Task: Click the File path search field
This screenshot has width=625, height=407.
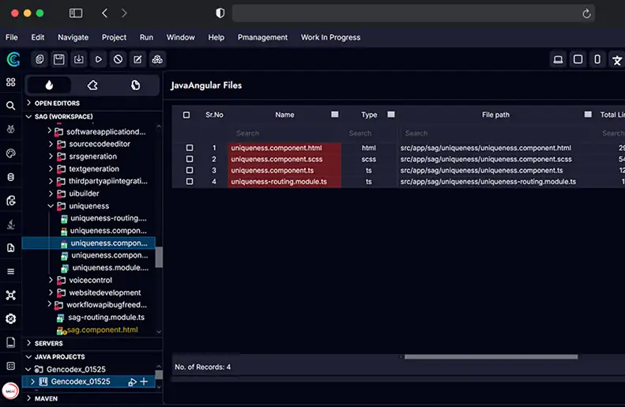Action: coord(495,133)
